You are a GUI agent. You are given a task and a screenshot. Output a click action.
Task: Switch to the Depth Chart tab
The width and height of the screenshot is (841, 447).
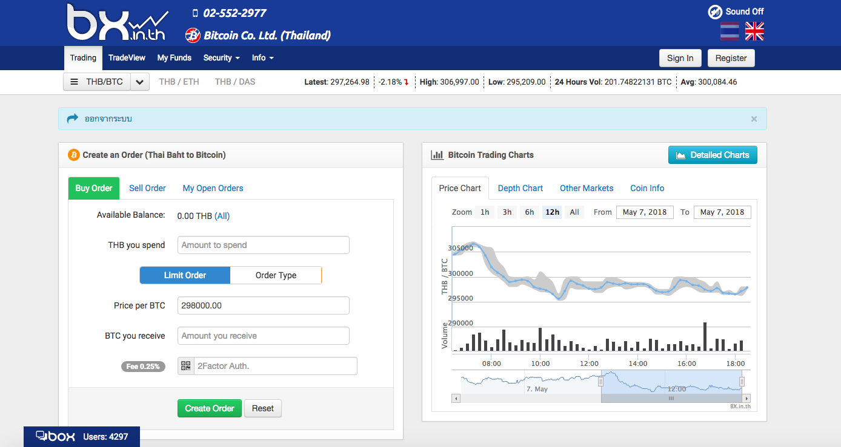tap(520, 188)
